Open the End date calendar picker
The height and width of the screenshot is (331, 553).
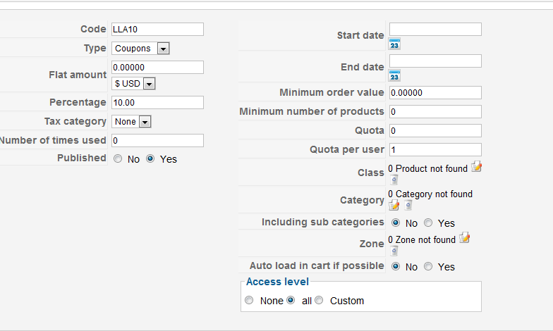click(x=395, y=76)
